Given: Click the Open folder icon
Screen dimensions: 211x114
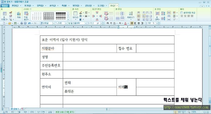Looking at the screenshot, I should pyautogui.click(x=10, y=23).
